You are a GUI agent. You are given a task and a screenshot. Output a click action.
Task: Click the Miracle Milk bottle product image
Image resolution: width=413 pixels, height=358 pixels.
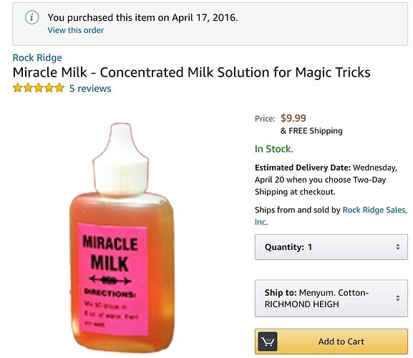[122, 237]
